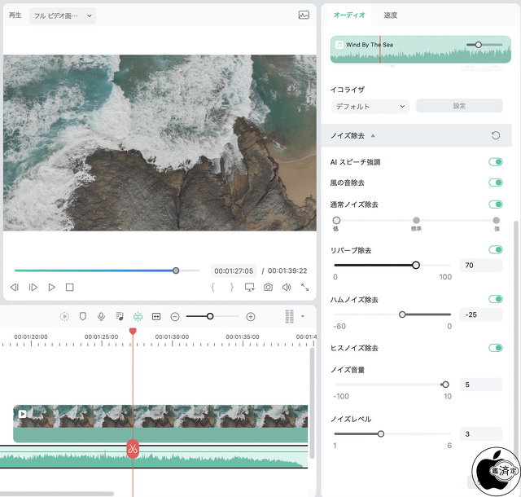Open the イコライザ デフォルト dropdown
Screen dimensions: 521x497
(370, 106)
